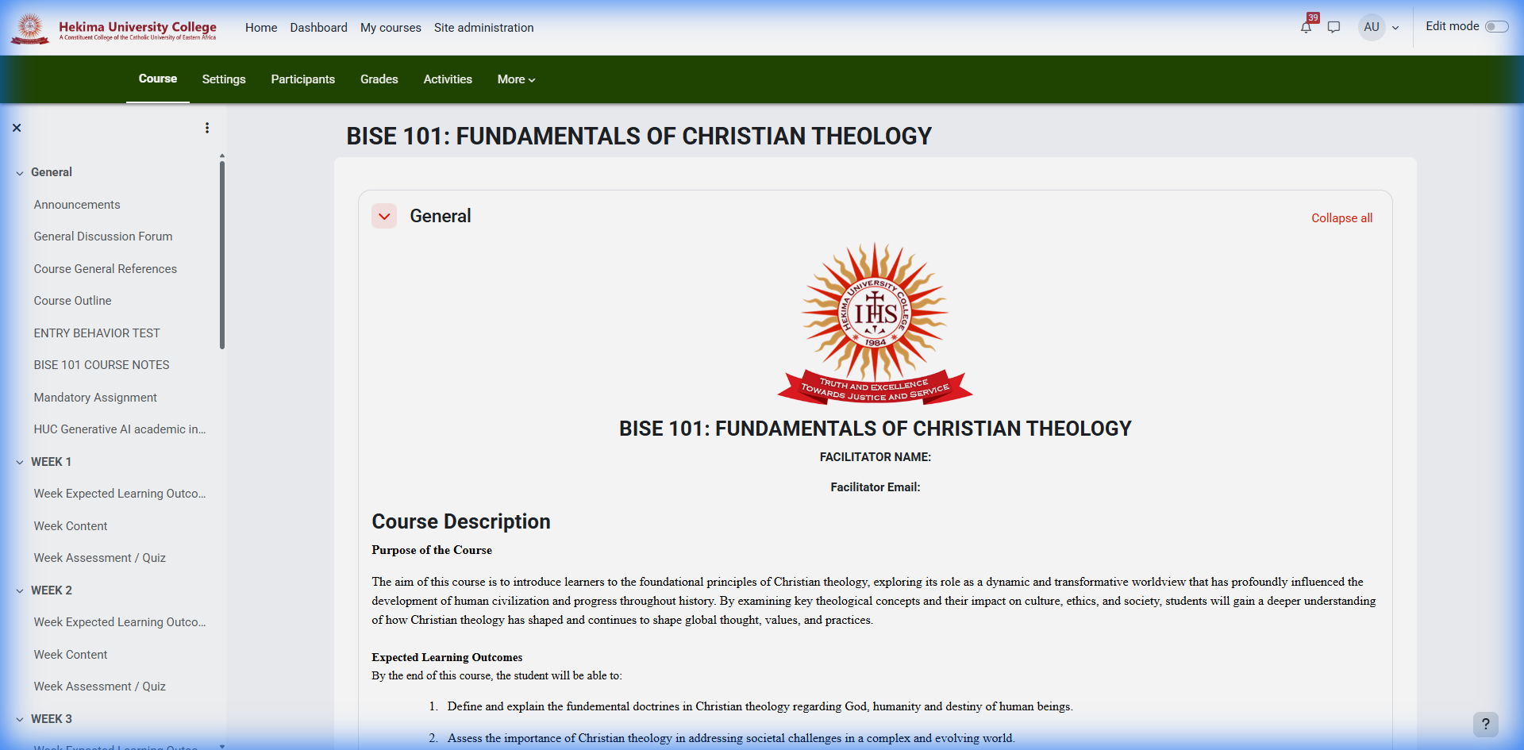
Task: Select the Course tab
Action: pos(158,79)
